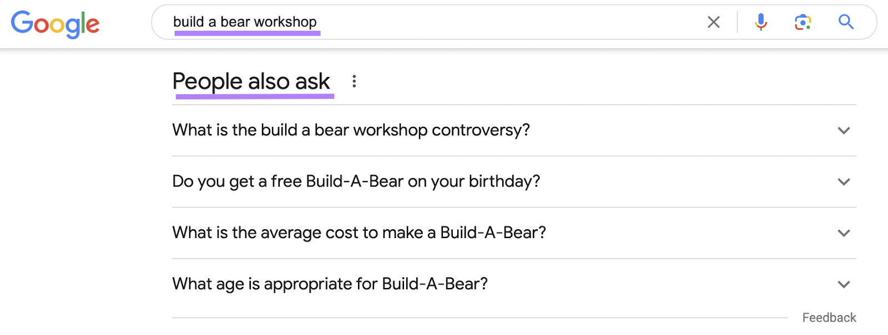
Task: Click the People also ask heading
Action: [251, 81]
